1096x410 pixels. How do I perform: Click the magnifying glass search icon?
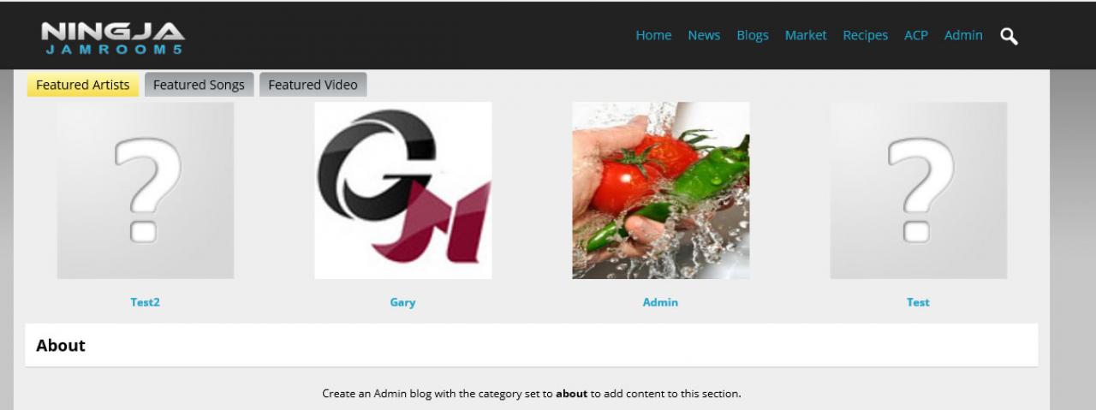(1010, 36)
